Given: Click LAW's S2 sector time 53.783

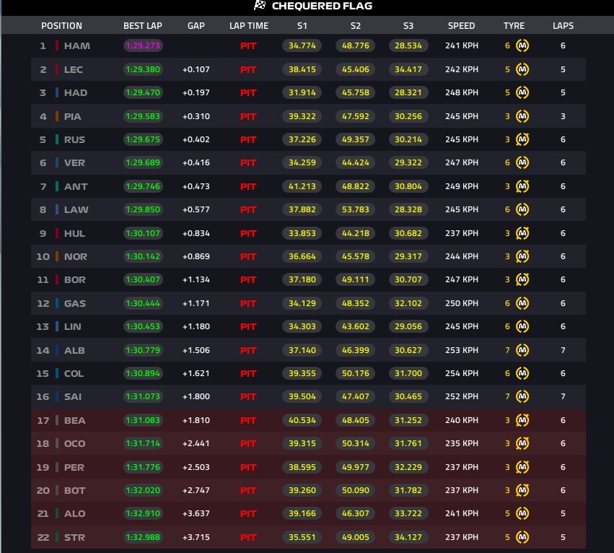Looking at the screenshot, I should (355, 209).
